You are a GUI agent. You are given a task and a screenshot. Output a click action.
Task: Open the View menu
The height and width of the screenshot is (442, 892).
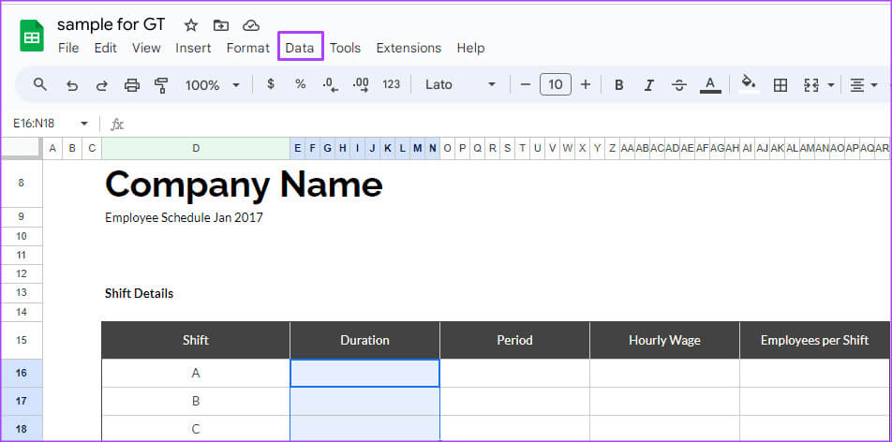146,48
